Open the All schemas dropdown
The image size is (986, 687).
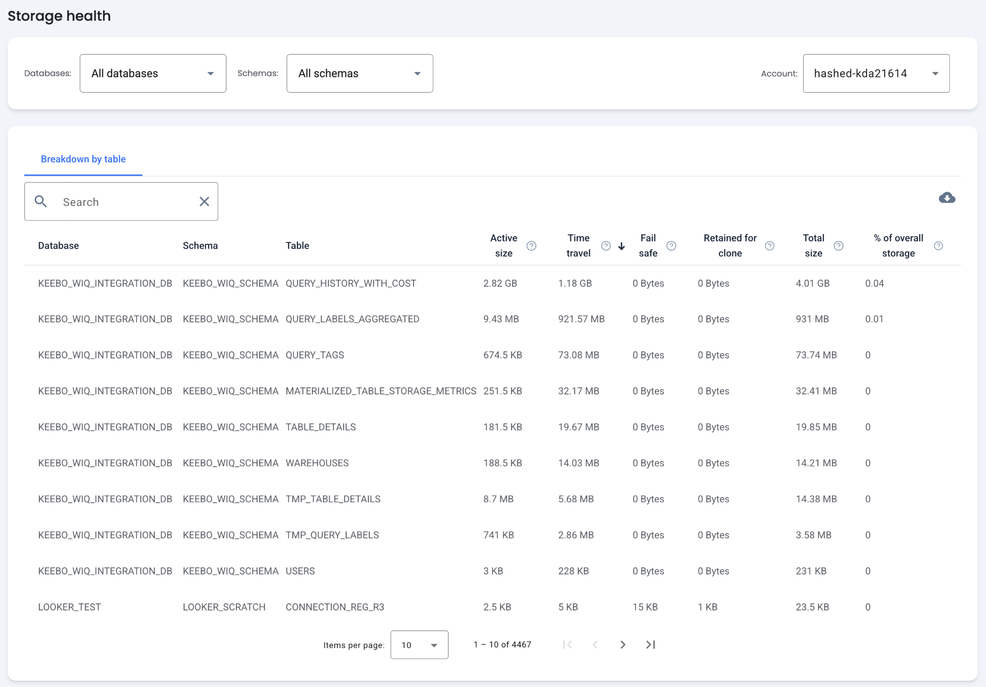[x=359, y=73]
